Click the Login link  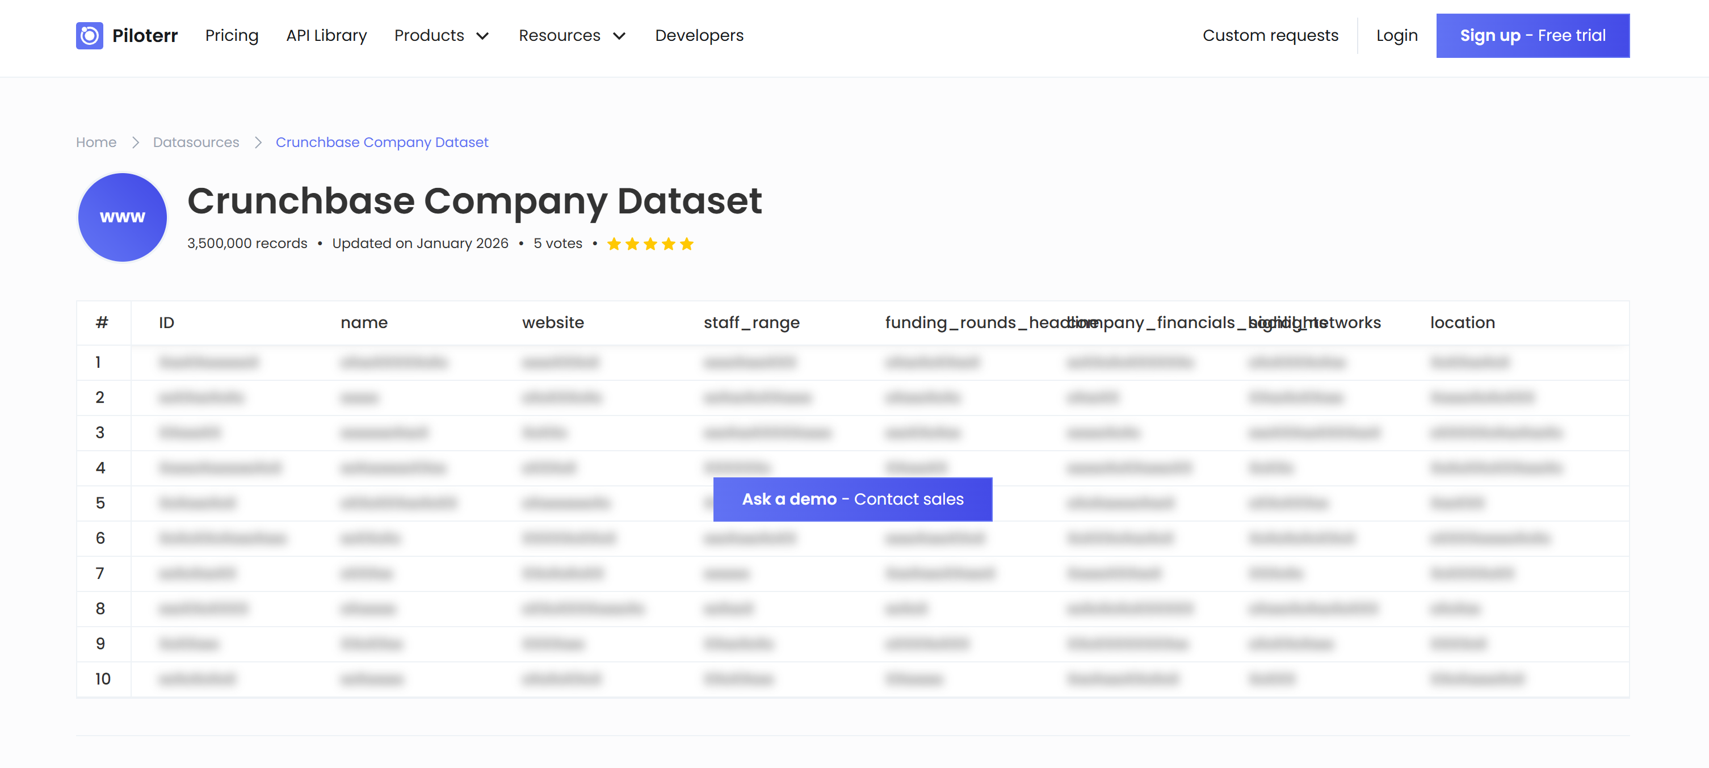[1396, 35]
